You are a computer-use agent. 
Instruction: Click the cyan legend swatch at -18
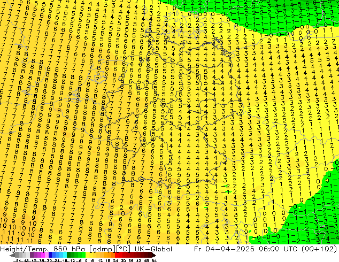[65, 255]
